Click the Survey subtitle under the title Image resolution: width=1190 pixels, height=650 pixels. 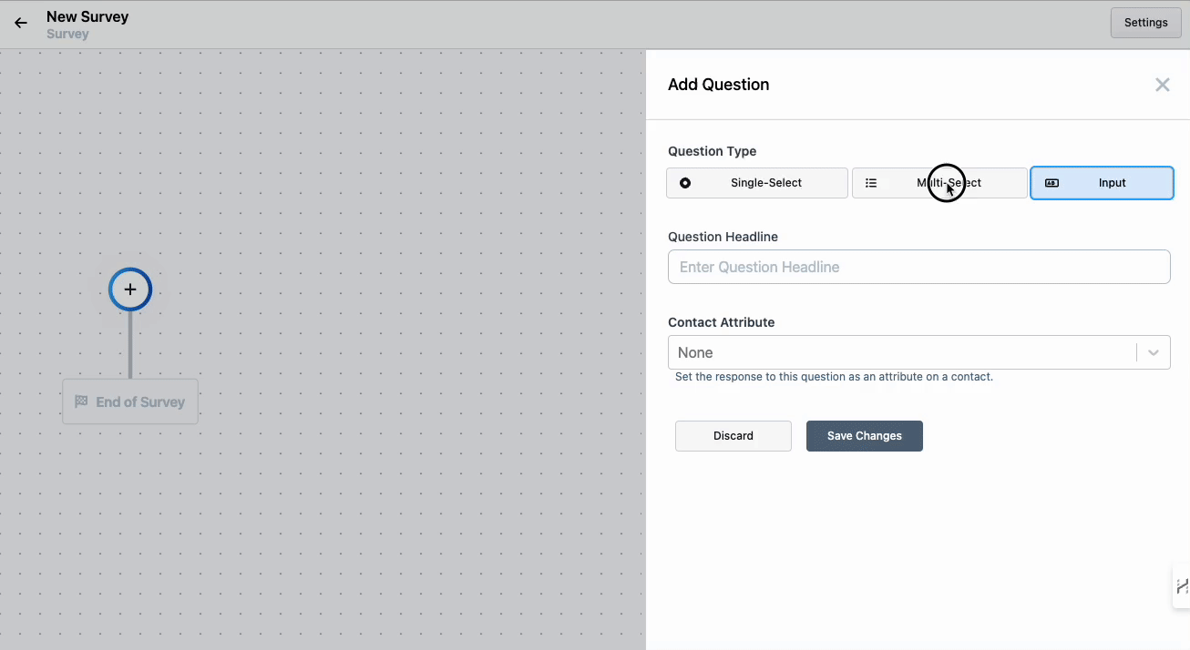pyautogui.click(x=67, y=34)
